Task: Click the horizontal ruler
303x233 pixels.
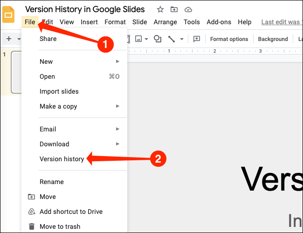Action: click(x=215, y=51)
